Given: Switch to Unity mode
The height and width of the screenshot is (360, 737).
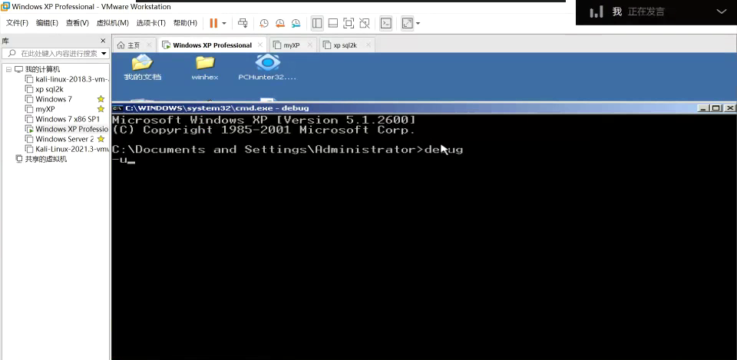Looking at the screenshot, I should tap(364, 23).
